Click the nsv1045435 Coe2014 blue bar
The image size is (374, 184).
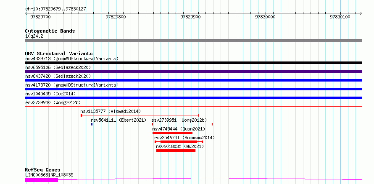[x=193, y=98]
